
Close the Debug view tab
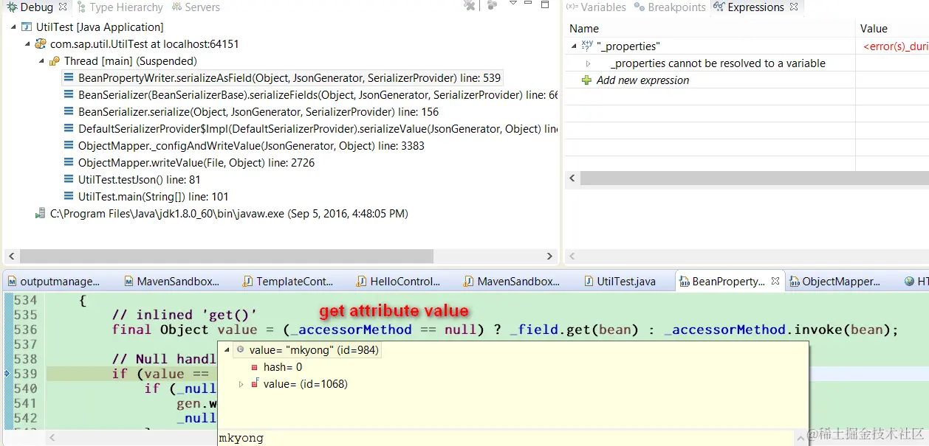(x=62, y=7)
